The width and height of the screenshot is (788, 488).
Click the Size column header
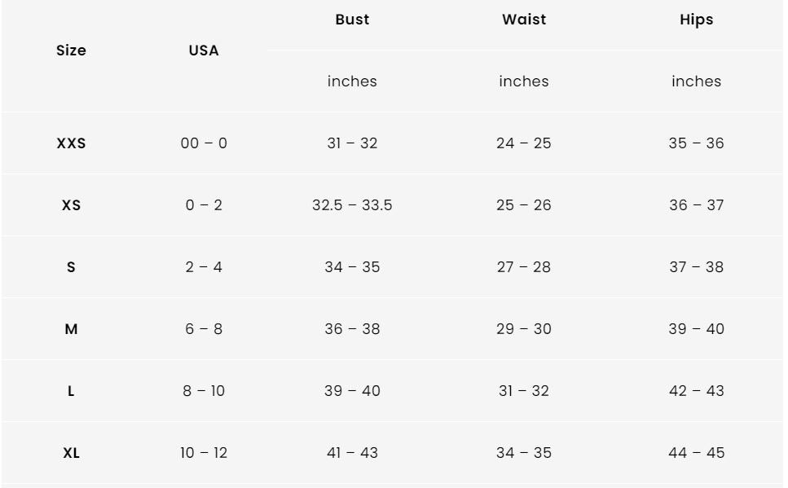click(x=71, y=51)
